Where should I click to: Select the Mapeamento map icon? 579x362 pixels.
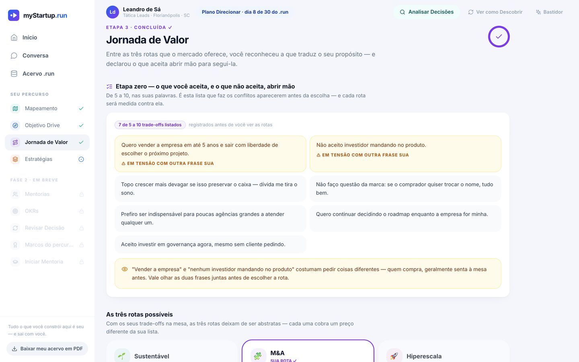[x=15, y=109]
